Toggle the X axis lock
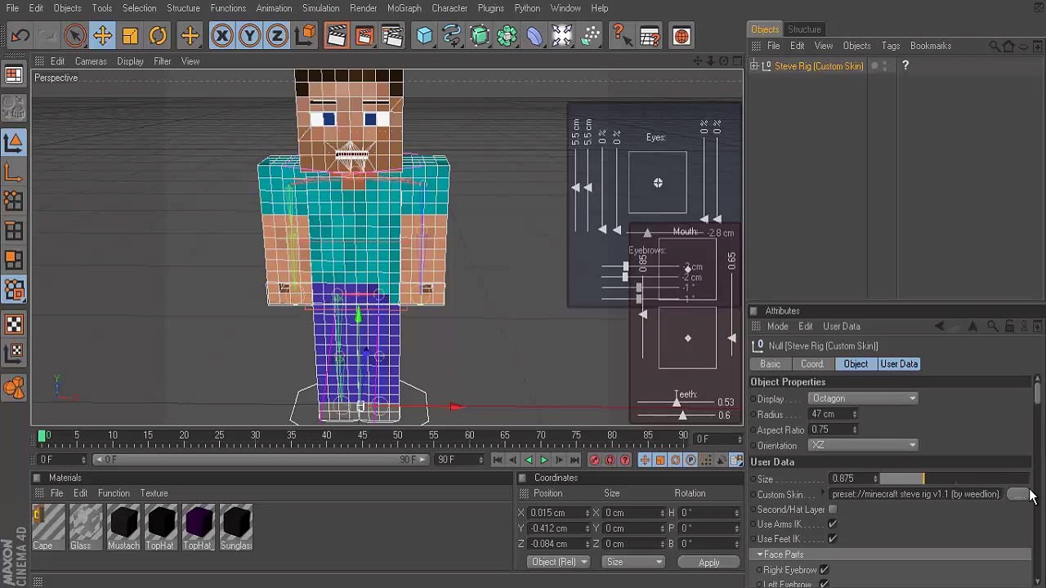 click(x=221, y=36)
